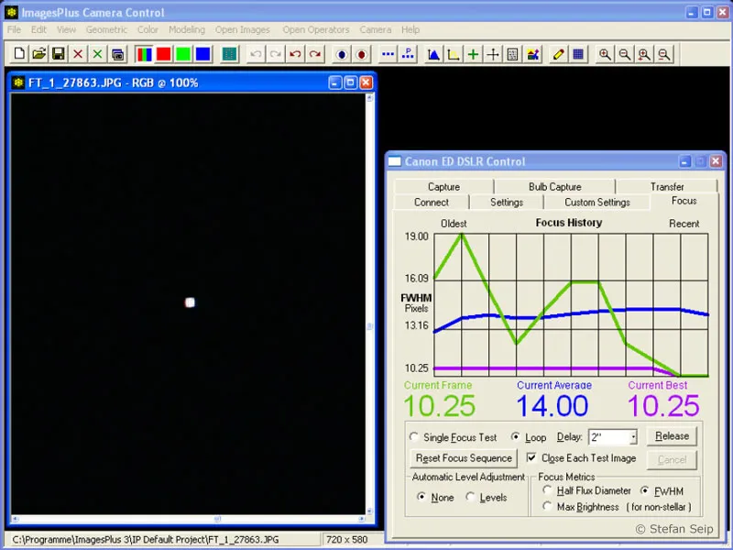Click the dotted square toolbar icon

(512, 54)
